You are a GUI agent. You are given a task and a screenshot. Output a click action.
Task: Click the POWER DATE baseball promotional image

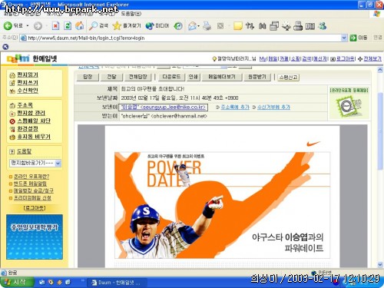(222, 205)
